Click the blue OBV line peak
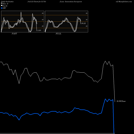This screenshot has height=134, width=134. 105,99
